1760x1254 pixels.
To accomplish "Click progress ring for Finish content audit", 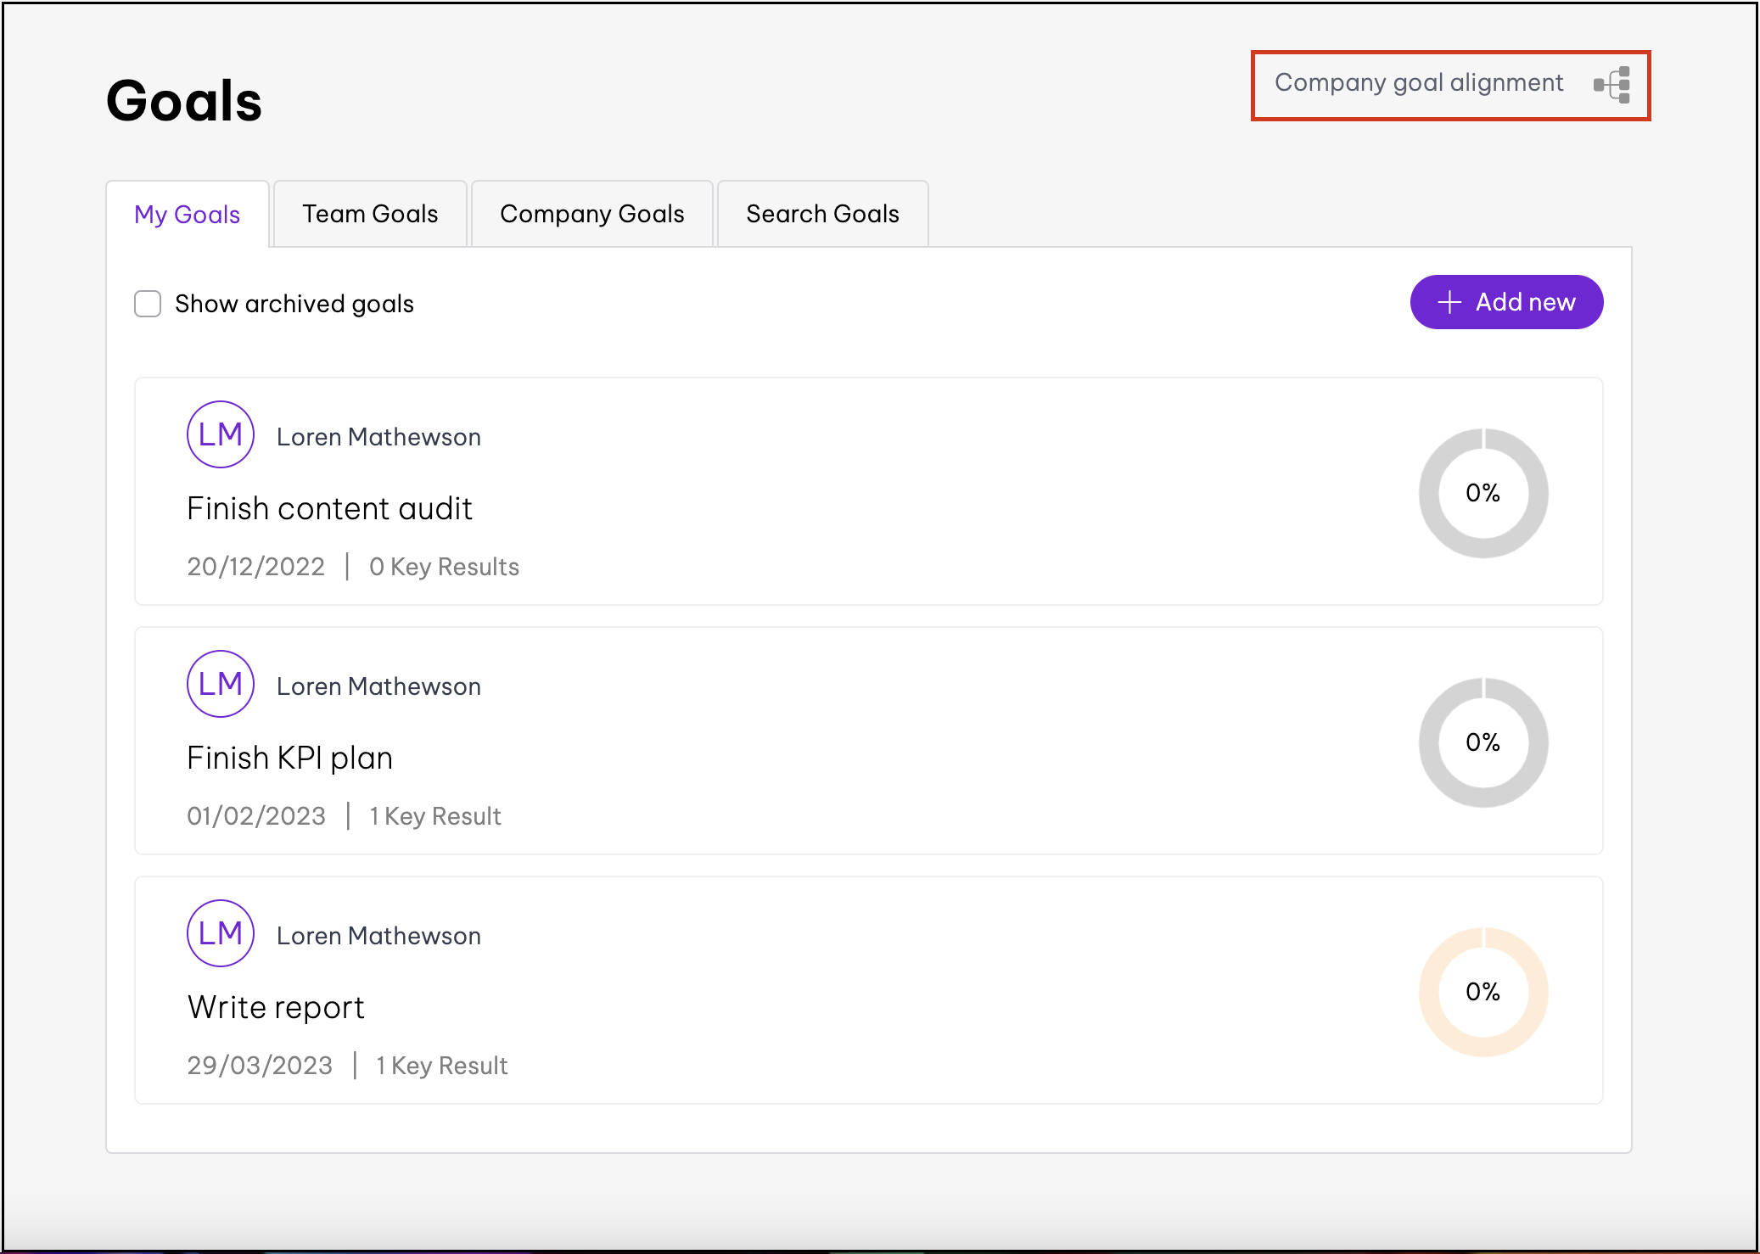I will [x=1483, y=493].
